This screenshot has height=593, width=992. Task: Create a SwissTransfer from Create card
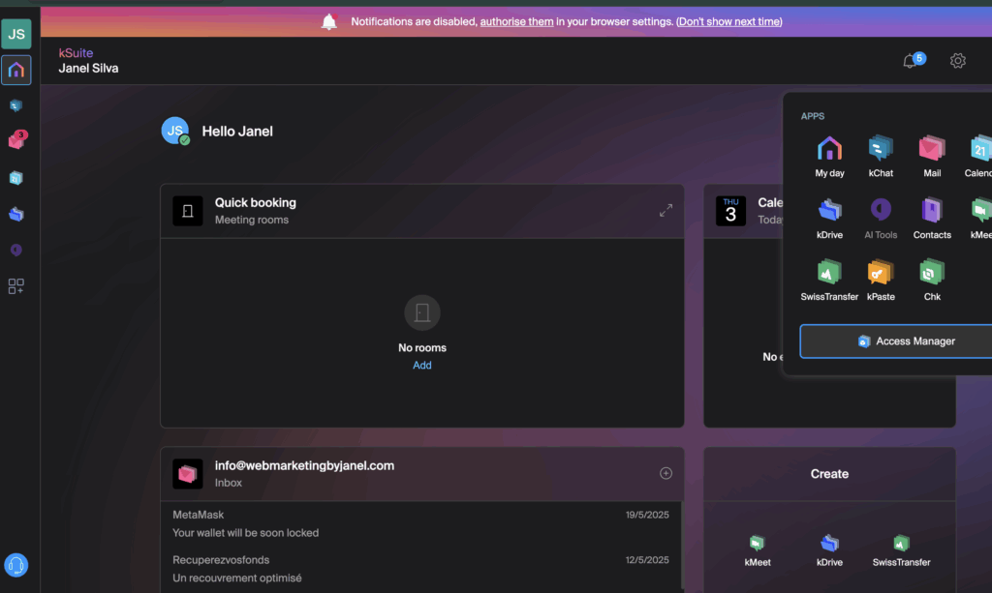(901, 550)
